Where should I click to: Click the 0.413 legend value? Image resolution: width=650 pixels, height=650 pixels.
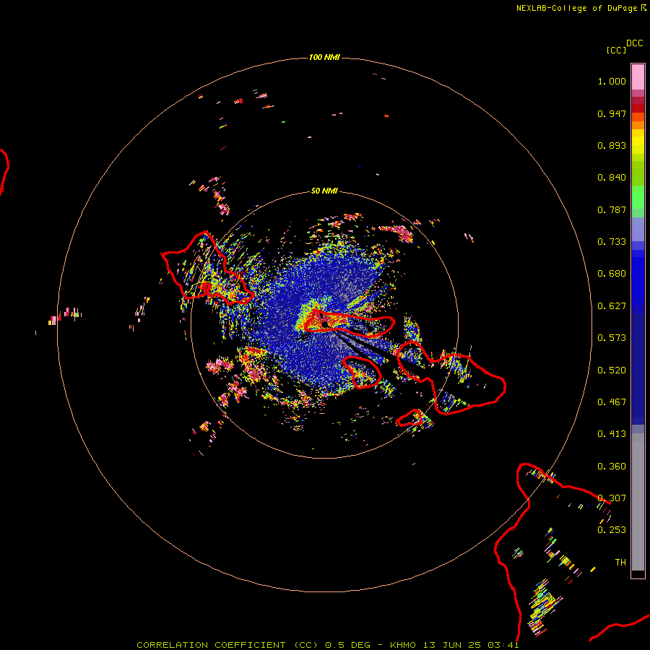pyautogui.click(x=612, y=434)
